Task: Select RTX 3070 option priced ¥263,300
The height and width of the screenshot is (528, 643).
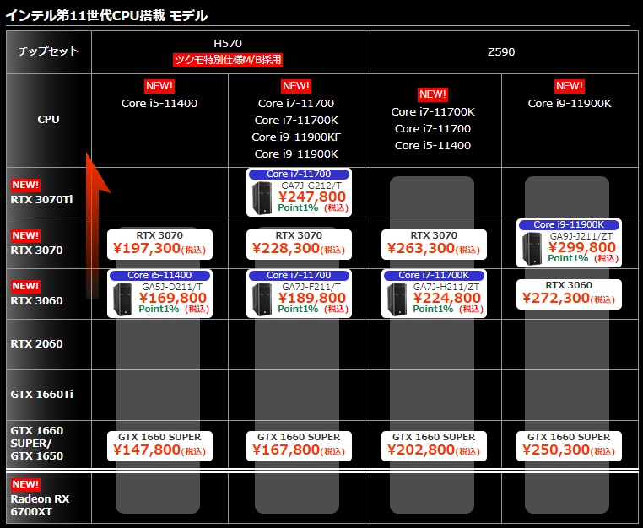Action: click(434, 245)
